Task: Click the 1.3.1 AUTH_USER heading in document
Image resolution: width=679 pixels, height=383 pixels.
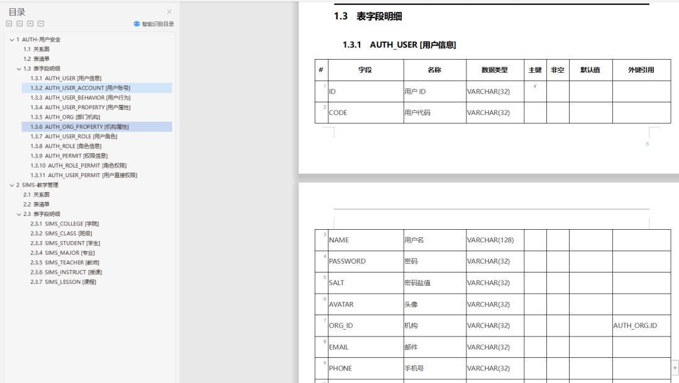Action: (x=399, y=45)
